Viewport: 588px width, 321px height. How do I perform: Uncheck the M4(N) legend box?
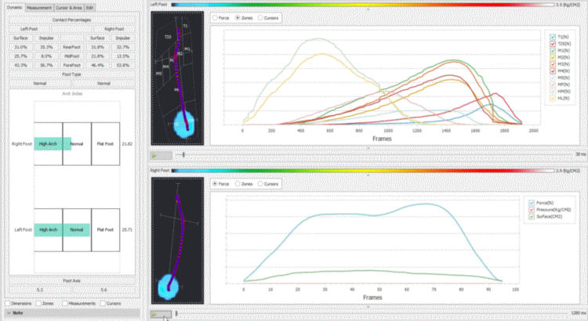point(553,70)
